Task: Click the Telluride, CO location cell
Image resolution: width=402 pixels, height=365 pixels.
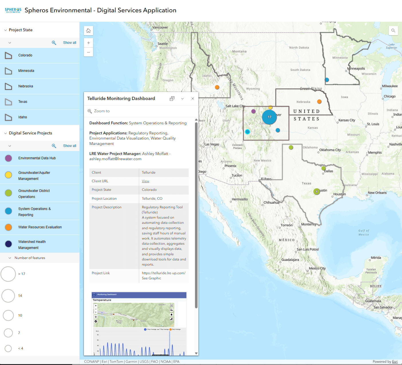Action: pyautogui.click(x=163, y=199)
